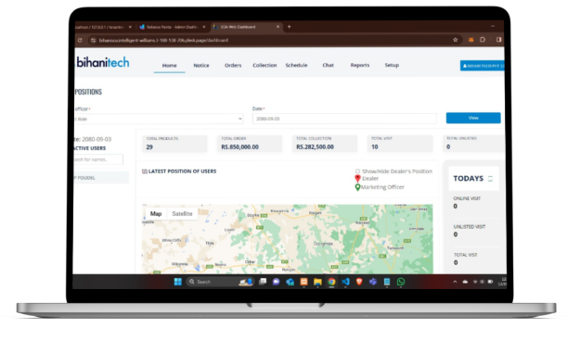Image resolution: width=567 pixels, height=353 pixels.
Task: Open Outlook from the taskbar
Action: coord(290,282)
